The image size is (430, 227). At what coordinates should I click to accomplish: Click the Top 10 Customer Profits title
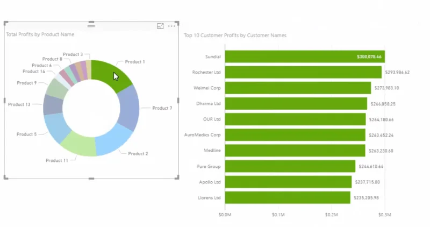235,36
